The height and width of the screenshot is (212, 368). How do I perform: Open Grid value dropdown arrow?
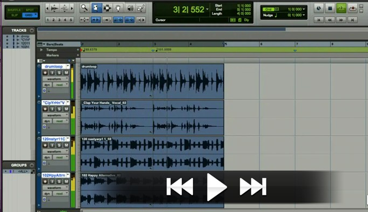click(x=304, y=9)
